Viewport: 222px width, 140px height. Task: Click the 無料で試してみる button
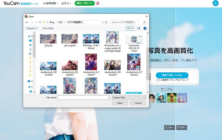point(172,75)
